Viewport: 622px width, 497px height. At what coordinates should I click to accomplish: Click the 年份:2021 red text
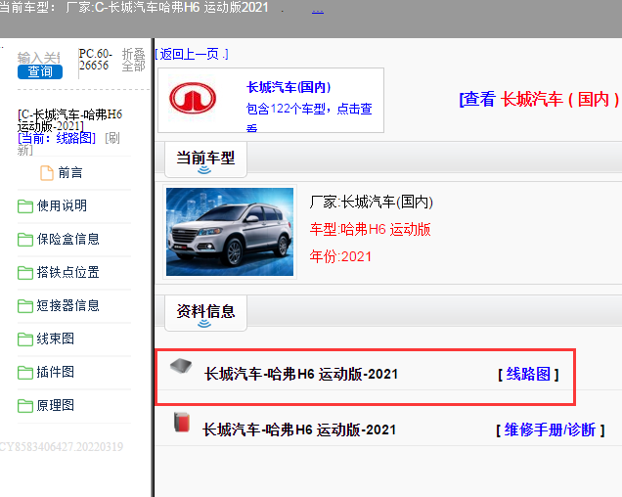point(340,256)
